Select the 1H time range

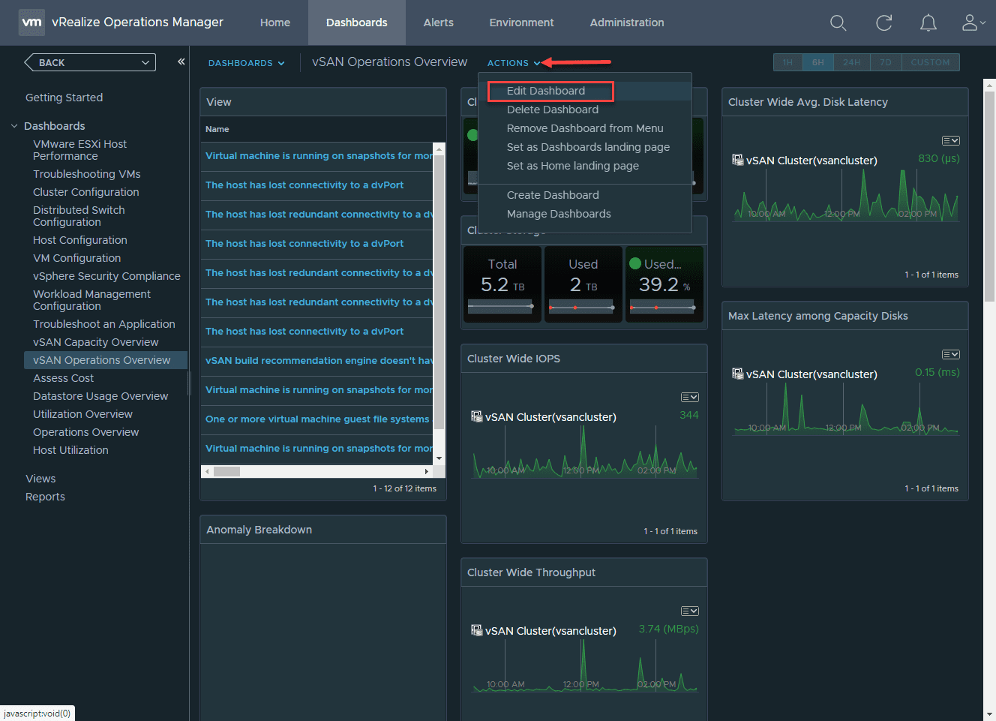(x=787, y=62)
